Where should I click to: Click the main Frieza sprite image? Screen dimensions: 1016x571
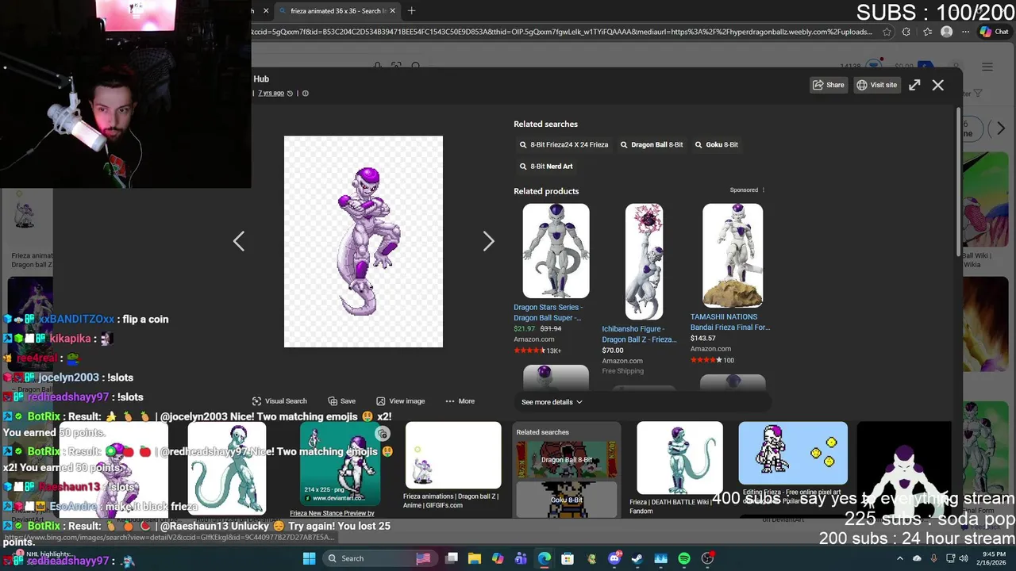364,241
